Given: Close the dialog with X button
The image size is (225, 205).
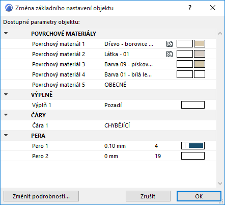Looking at the screenshot, I should [x=213, y=8].
